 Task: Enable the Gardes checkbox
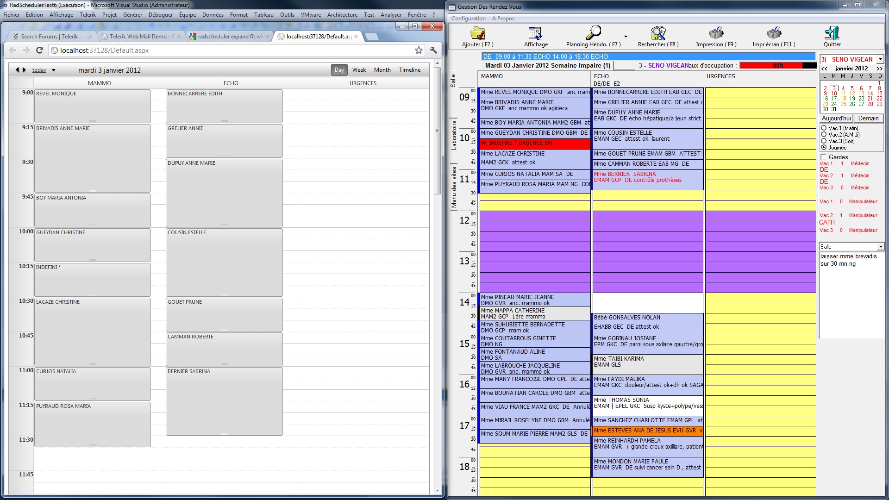pos(823,157)
